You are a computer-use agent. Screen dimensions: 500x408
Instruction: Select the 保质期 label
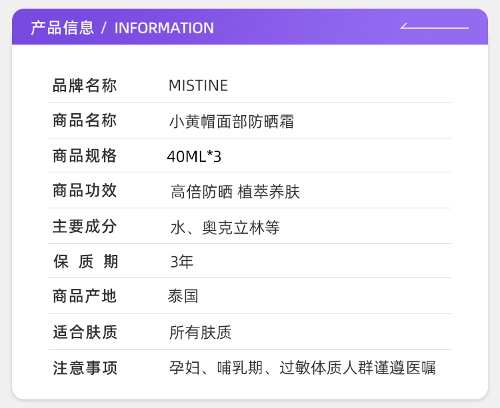tap(85, 262)
